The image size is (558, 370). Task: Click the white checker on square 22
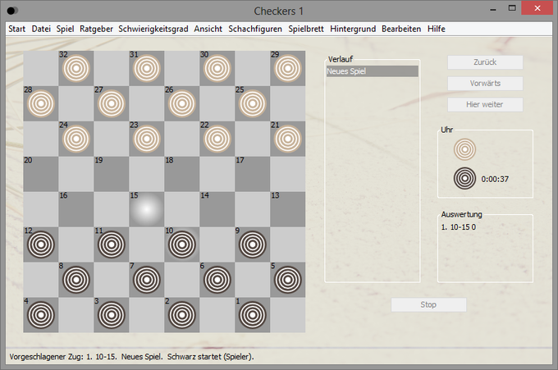point(217,139)
